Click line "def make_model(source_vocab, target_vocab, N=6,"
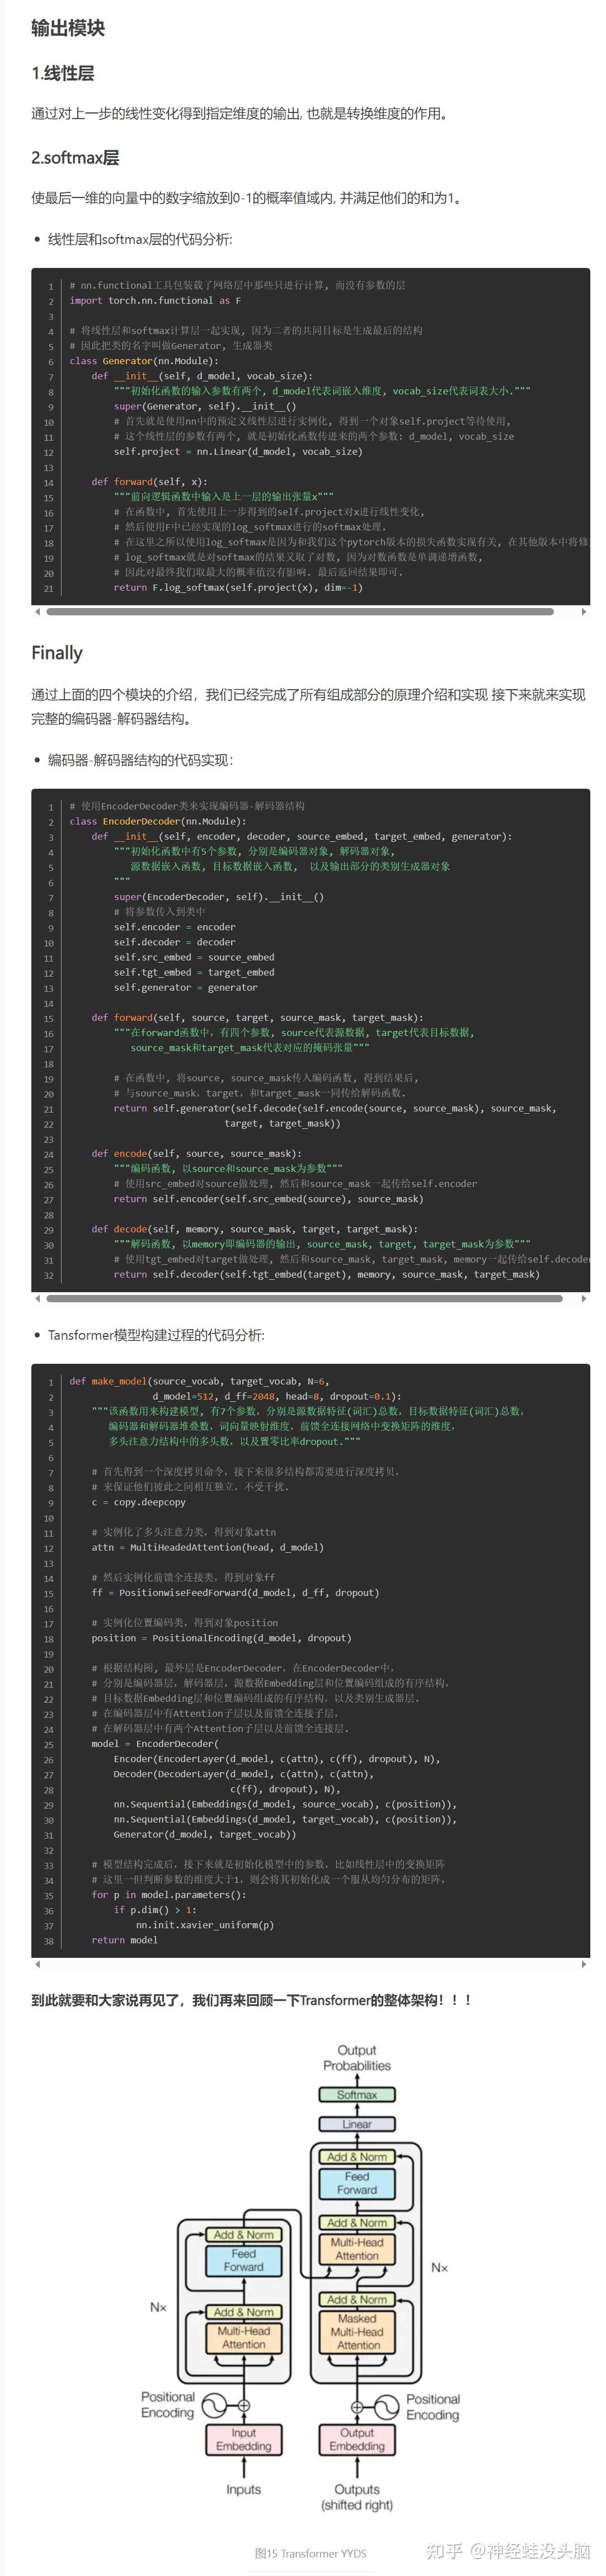The height and width of the screenshot is (2576, 606). tap(200, 1381)
